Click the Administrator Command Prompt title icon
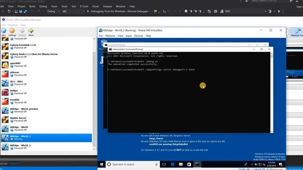Screen dimensions: 303x170 (x=110, y=49)
